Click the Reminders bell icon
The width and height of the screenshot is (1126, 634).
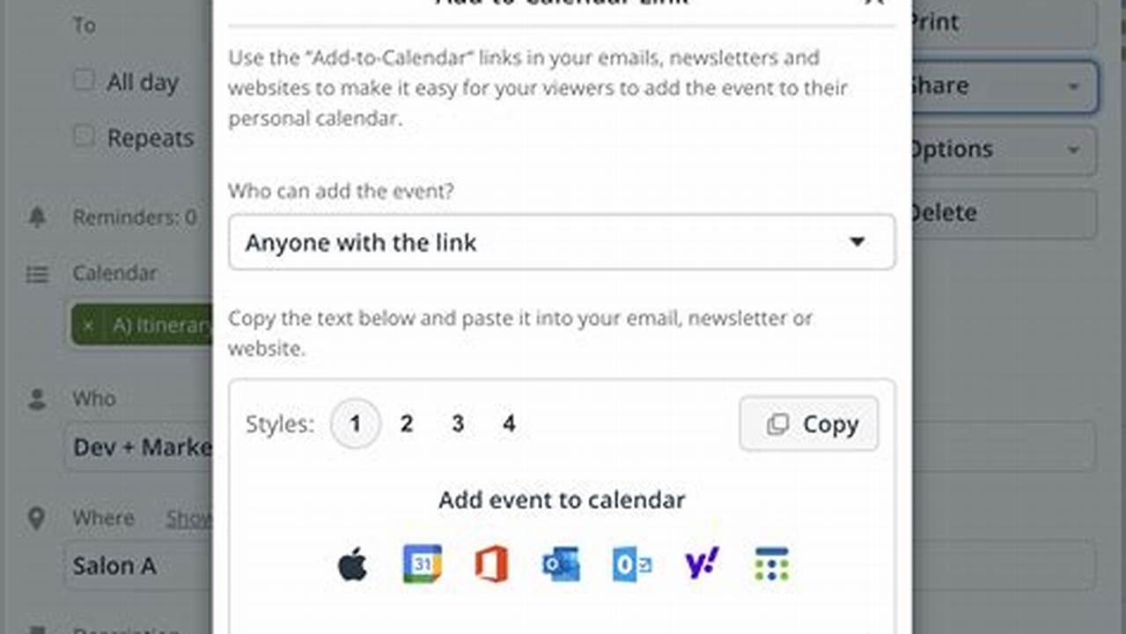(36, 217)
